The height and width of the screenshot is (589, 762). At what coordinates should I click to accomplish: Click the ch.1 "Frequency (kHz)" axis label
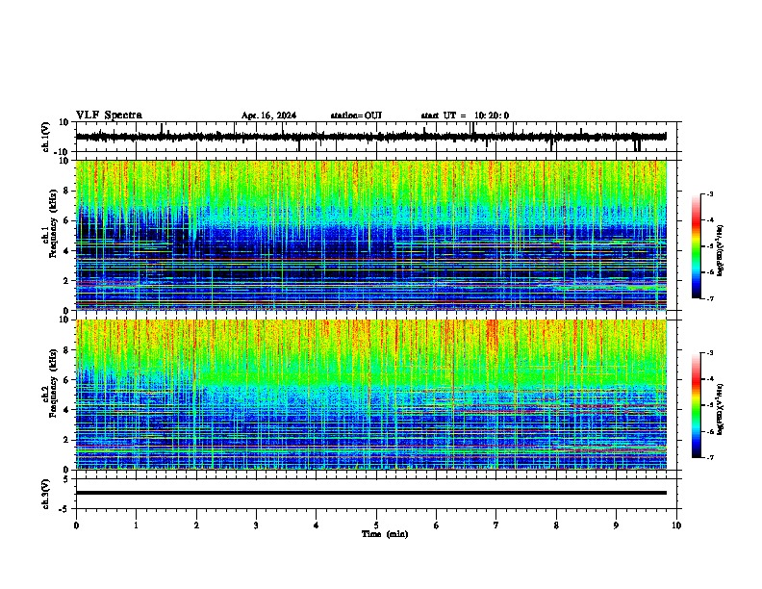(x=53, y=224)
